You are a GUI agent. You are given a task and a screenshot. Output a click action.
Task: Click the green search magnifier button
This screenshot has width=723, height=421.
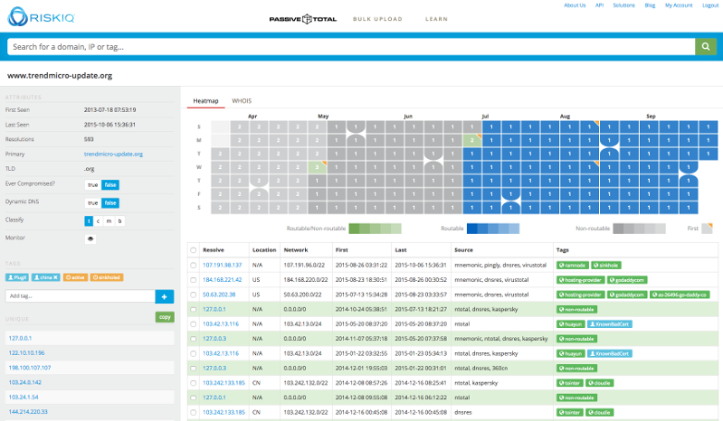pos(705,46)
